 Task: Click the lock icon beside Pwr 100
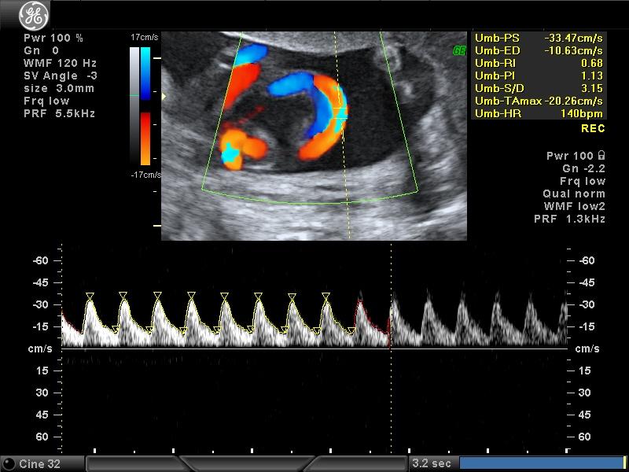coord(601,155)
